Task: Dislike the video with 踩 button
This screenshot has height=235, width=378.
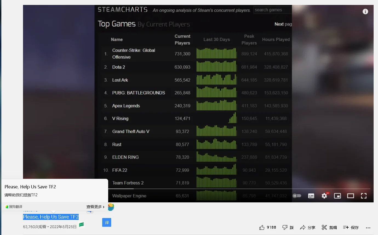Action: click(x=288, y=227)
